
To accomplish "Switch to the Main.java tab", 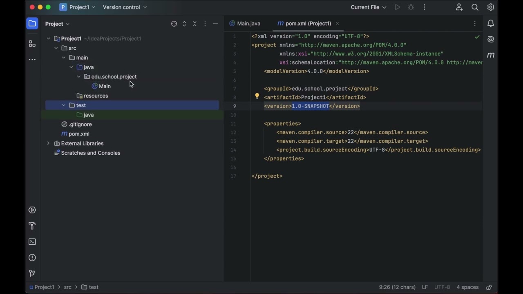I will (x=245, y=24).
